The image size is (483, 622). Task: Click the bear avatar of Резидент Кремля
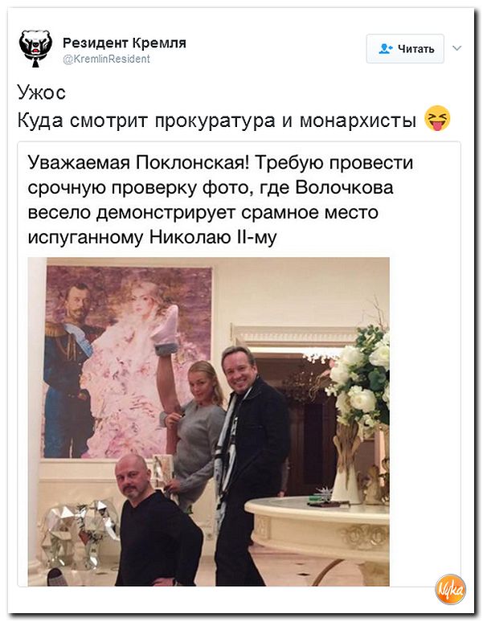click(x=35, y=48)
